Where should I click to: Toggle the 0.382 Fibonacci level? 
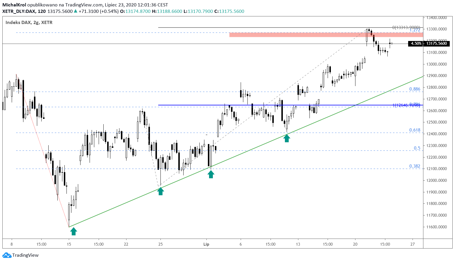pyautogui.click(x=414, y=166)
